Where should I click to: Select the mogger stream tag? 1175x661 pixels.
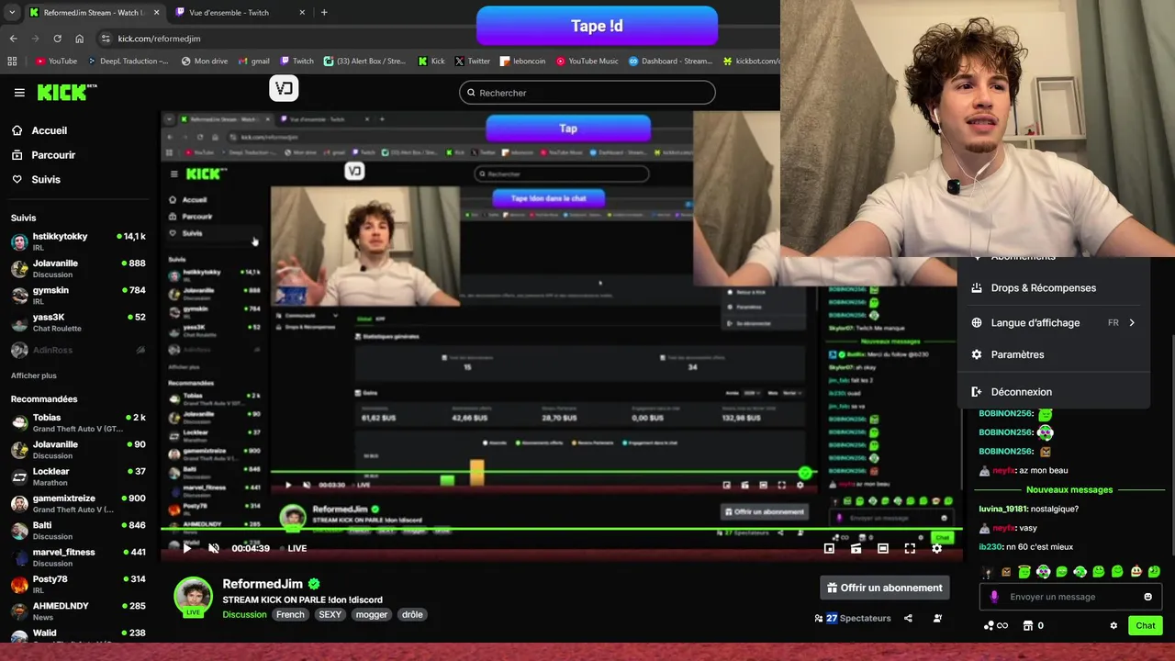pyautogui.click(x=372, y=614)
